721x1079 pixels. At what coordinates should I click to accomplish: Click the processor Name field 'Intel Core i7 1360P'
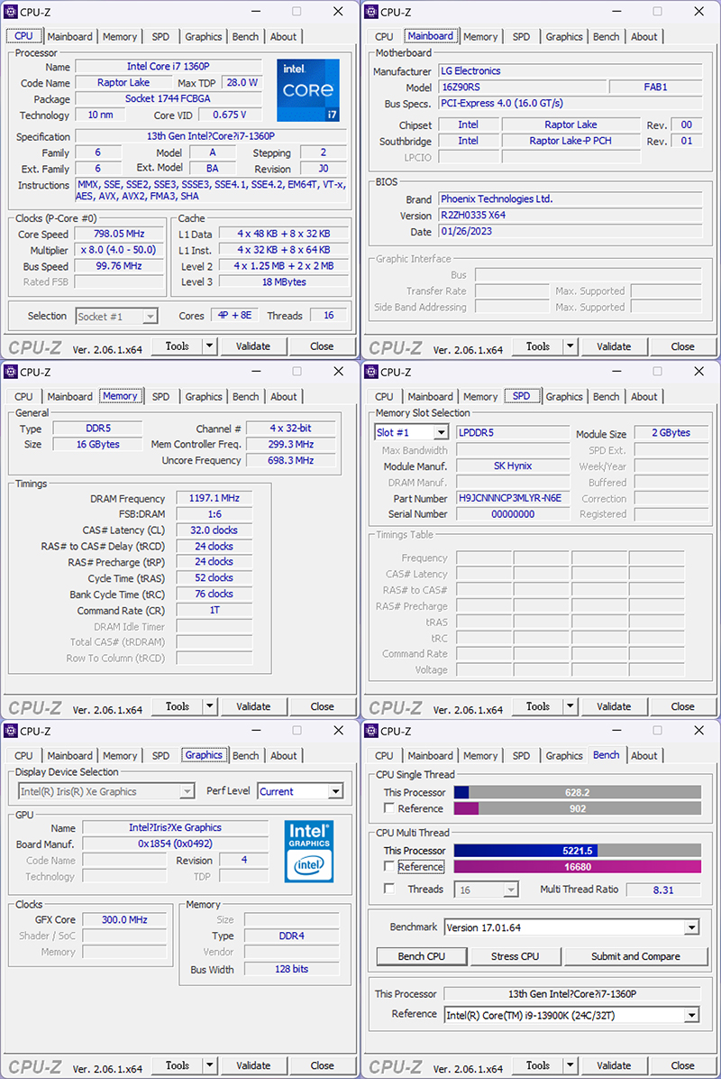169,67
